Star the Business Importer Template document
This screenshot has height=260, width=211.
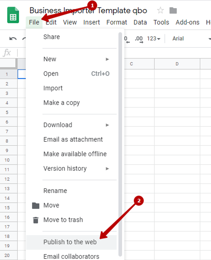click(160, 11)
